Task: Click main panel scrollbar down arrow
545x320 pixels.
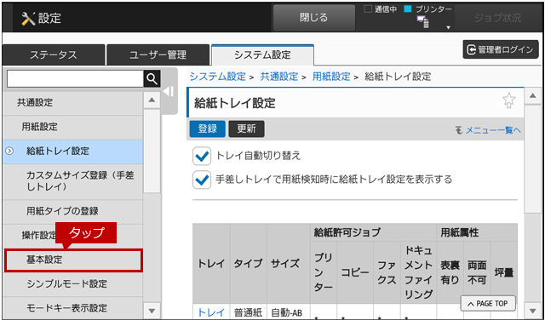Action: [x=532, y=311]
